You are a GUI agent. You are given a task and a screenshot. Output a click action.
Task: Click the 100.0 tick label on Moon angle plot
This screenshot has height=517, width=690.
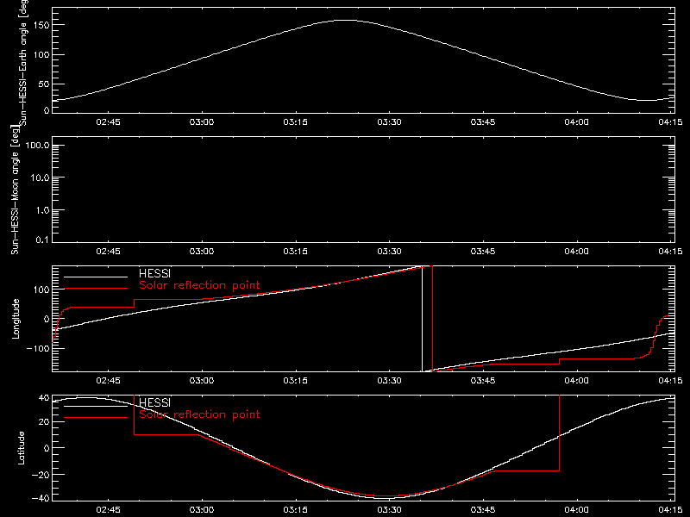37,146
